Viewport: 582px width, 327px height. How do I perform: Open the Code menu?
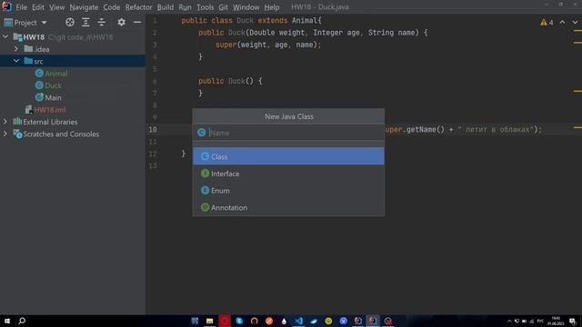[x=112, y=7]
